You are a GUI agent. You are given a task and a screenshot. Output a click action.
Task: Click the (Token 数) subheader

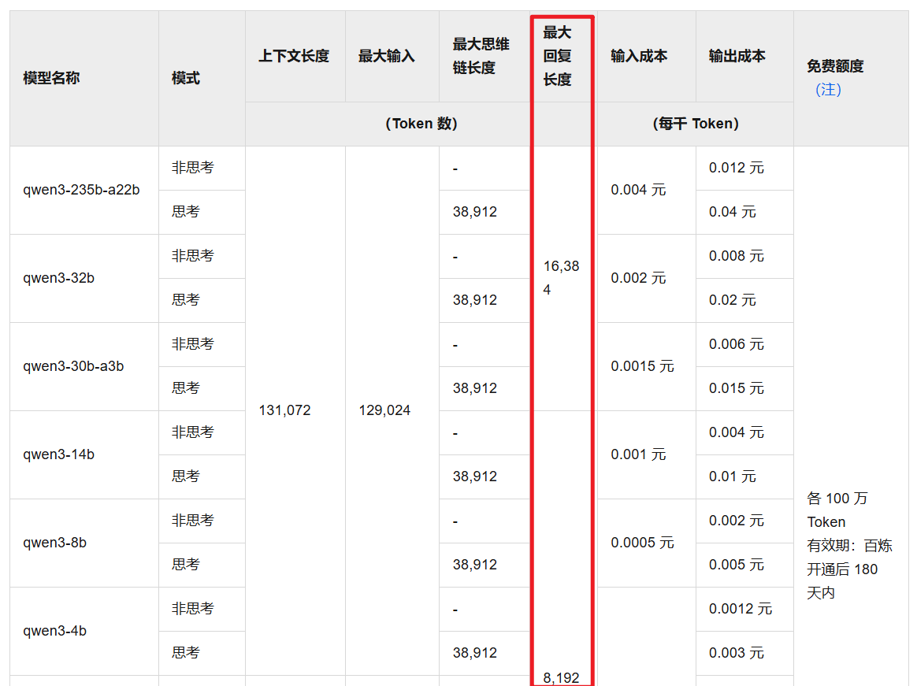pyautogui.click(x=421, y=124)
